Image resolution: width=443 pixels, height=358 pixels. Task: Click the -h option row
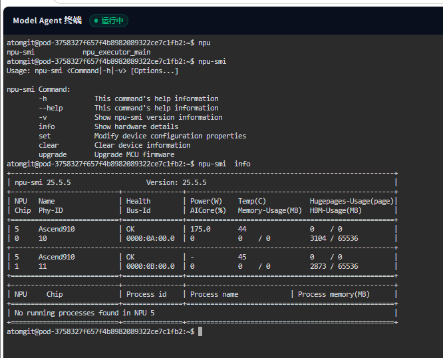(x=128, y=98)
